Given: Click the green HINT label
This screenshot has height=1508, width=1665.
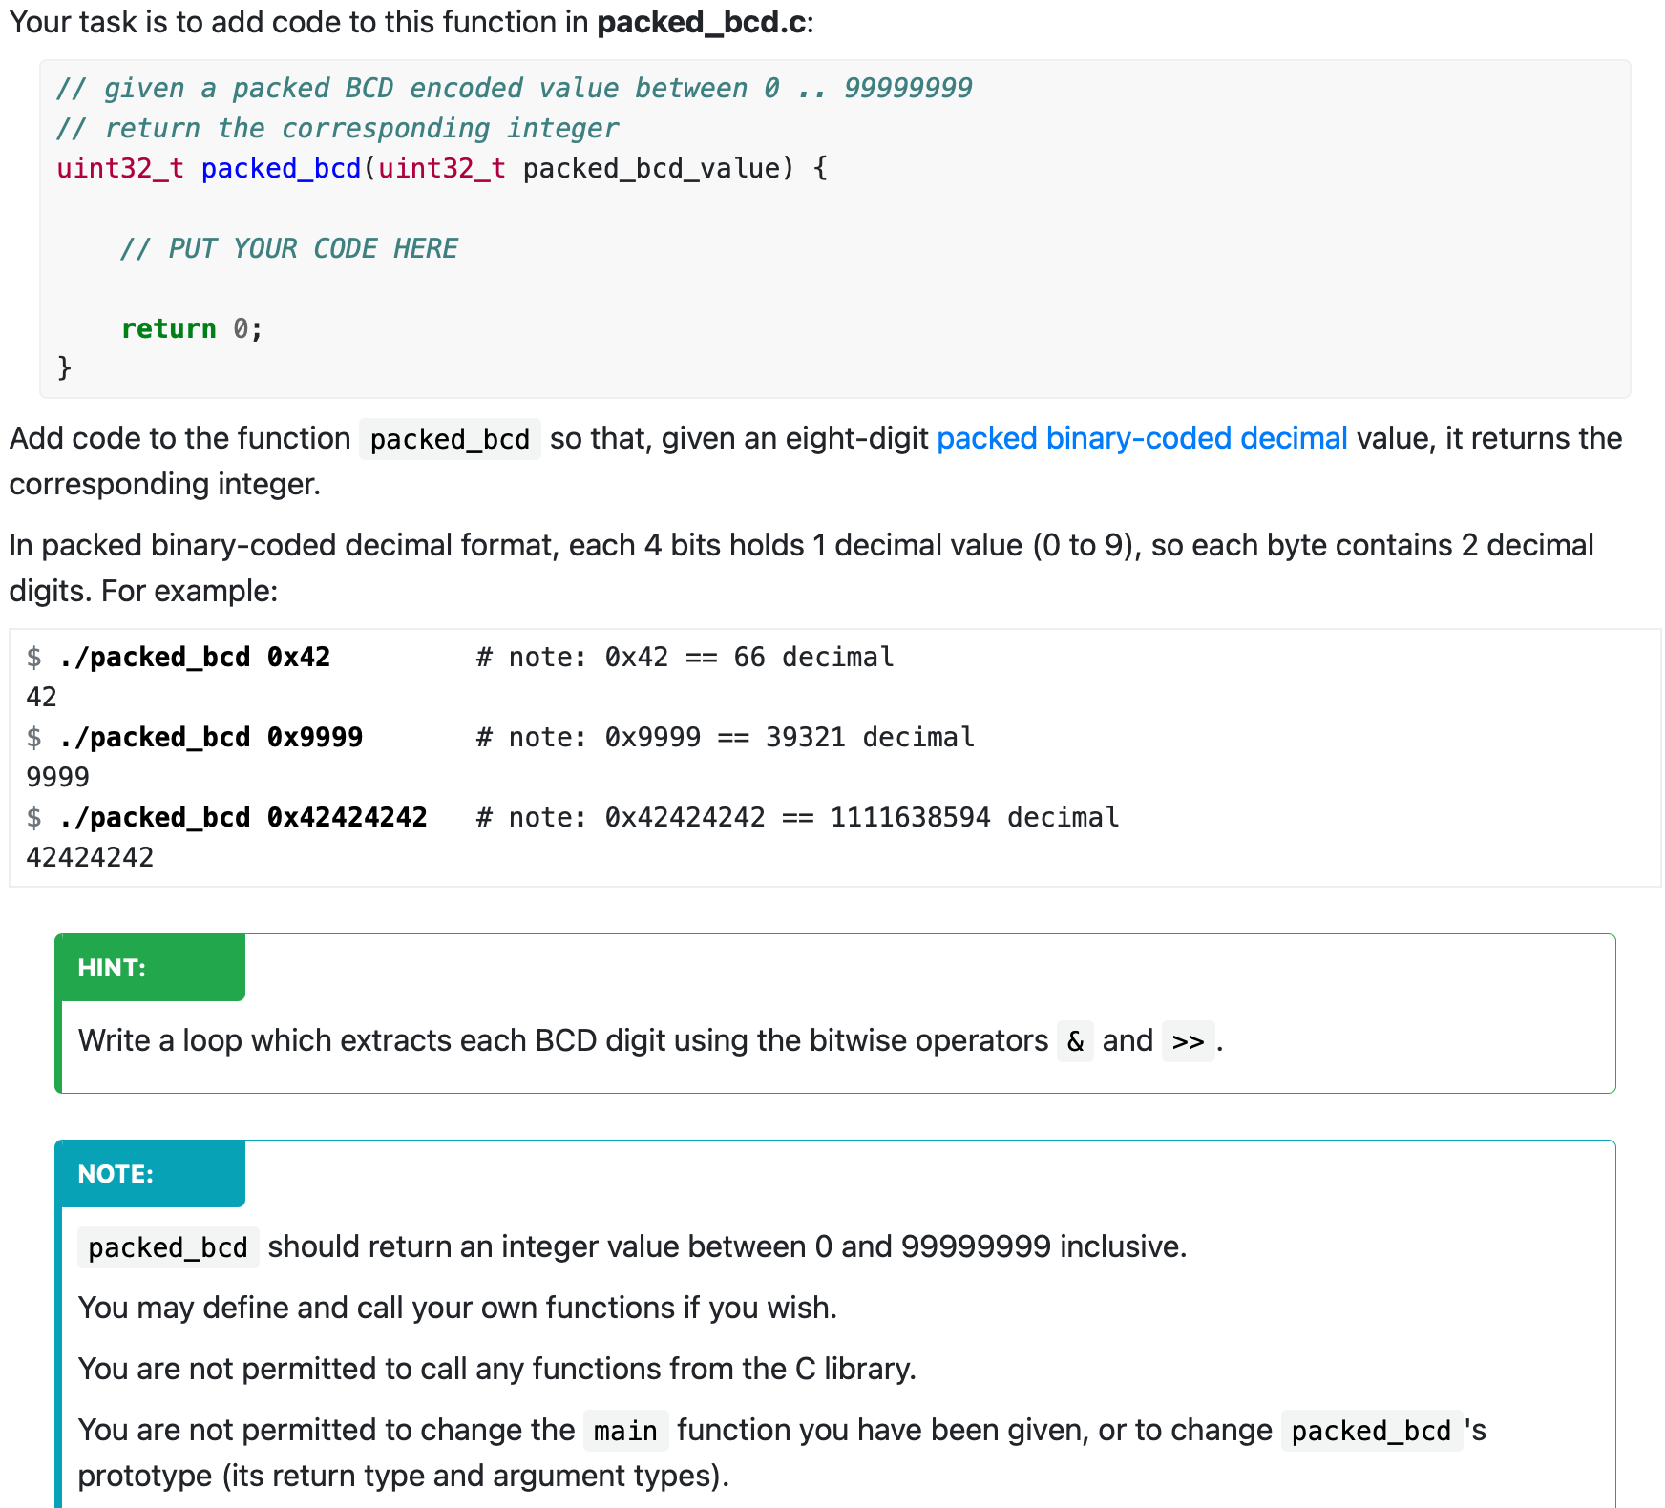Looking at the screenshot, I should tap(112, 967).
